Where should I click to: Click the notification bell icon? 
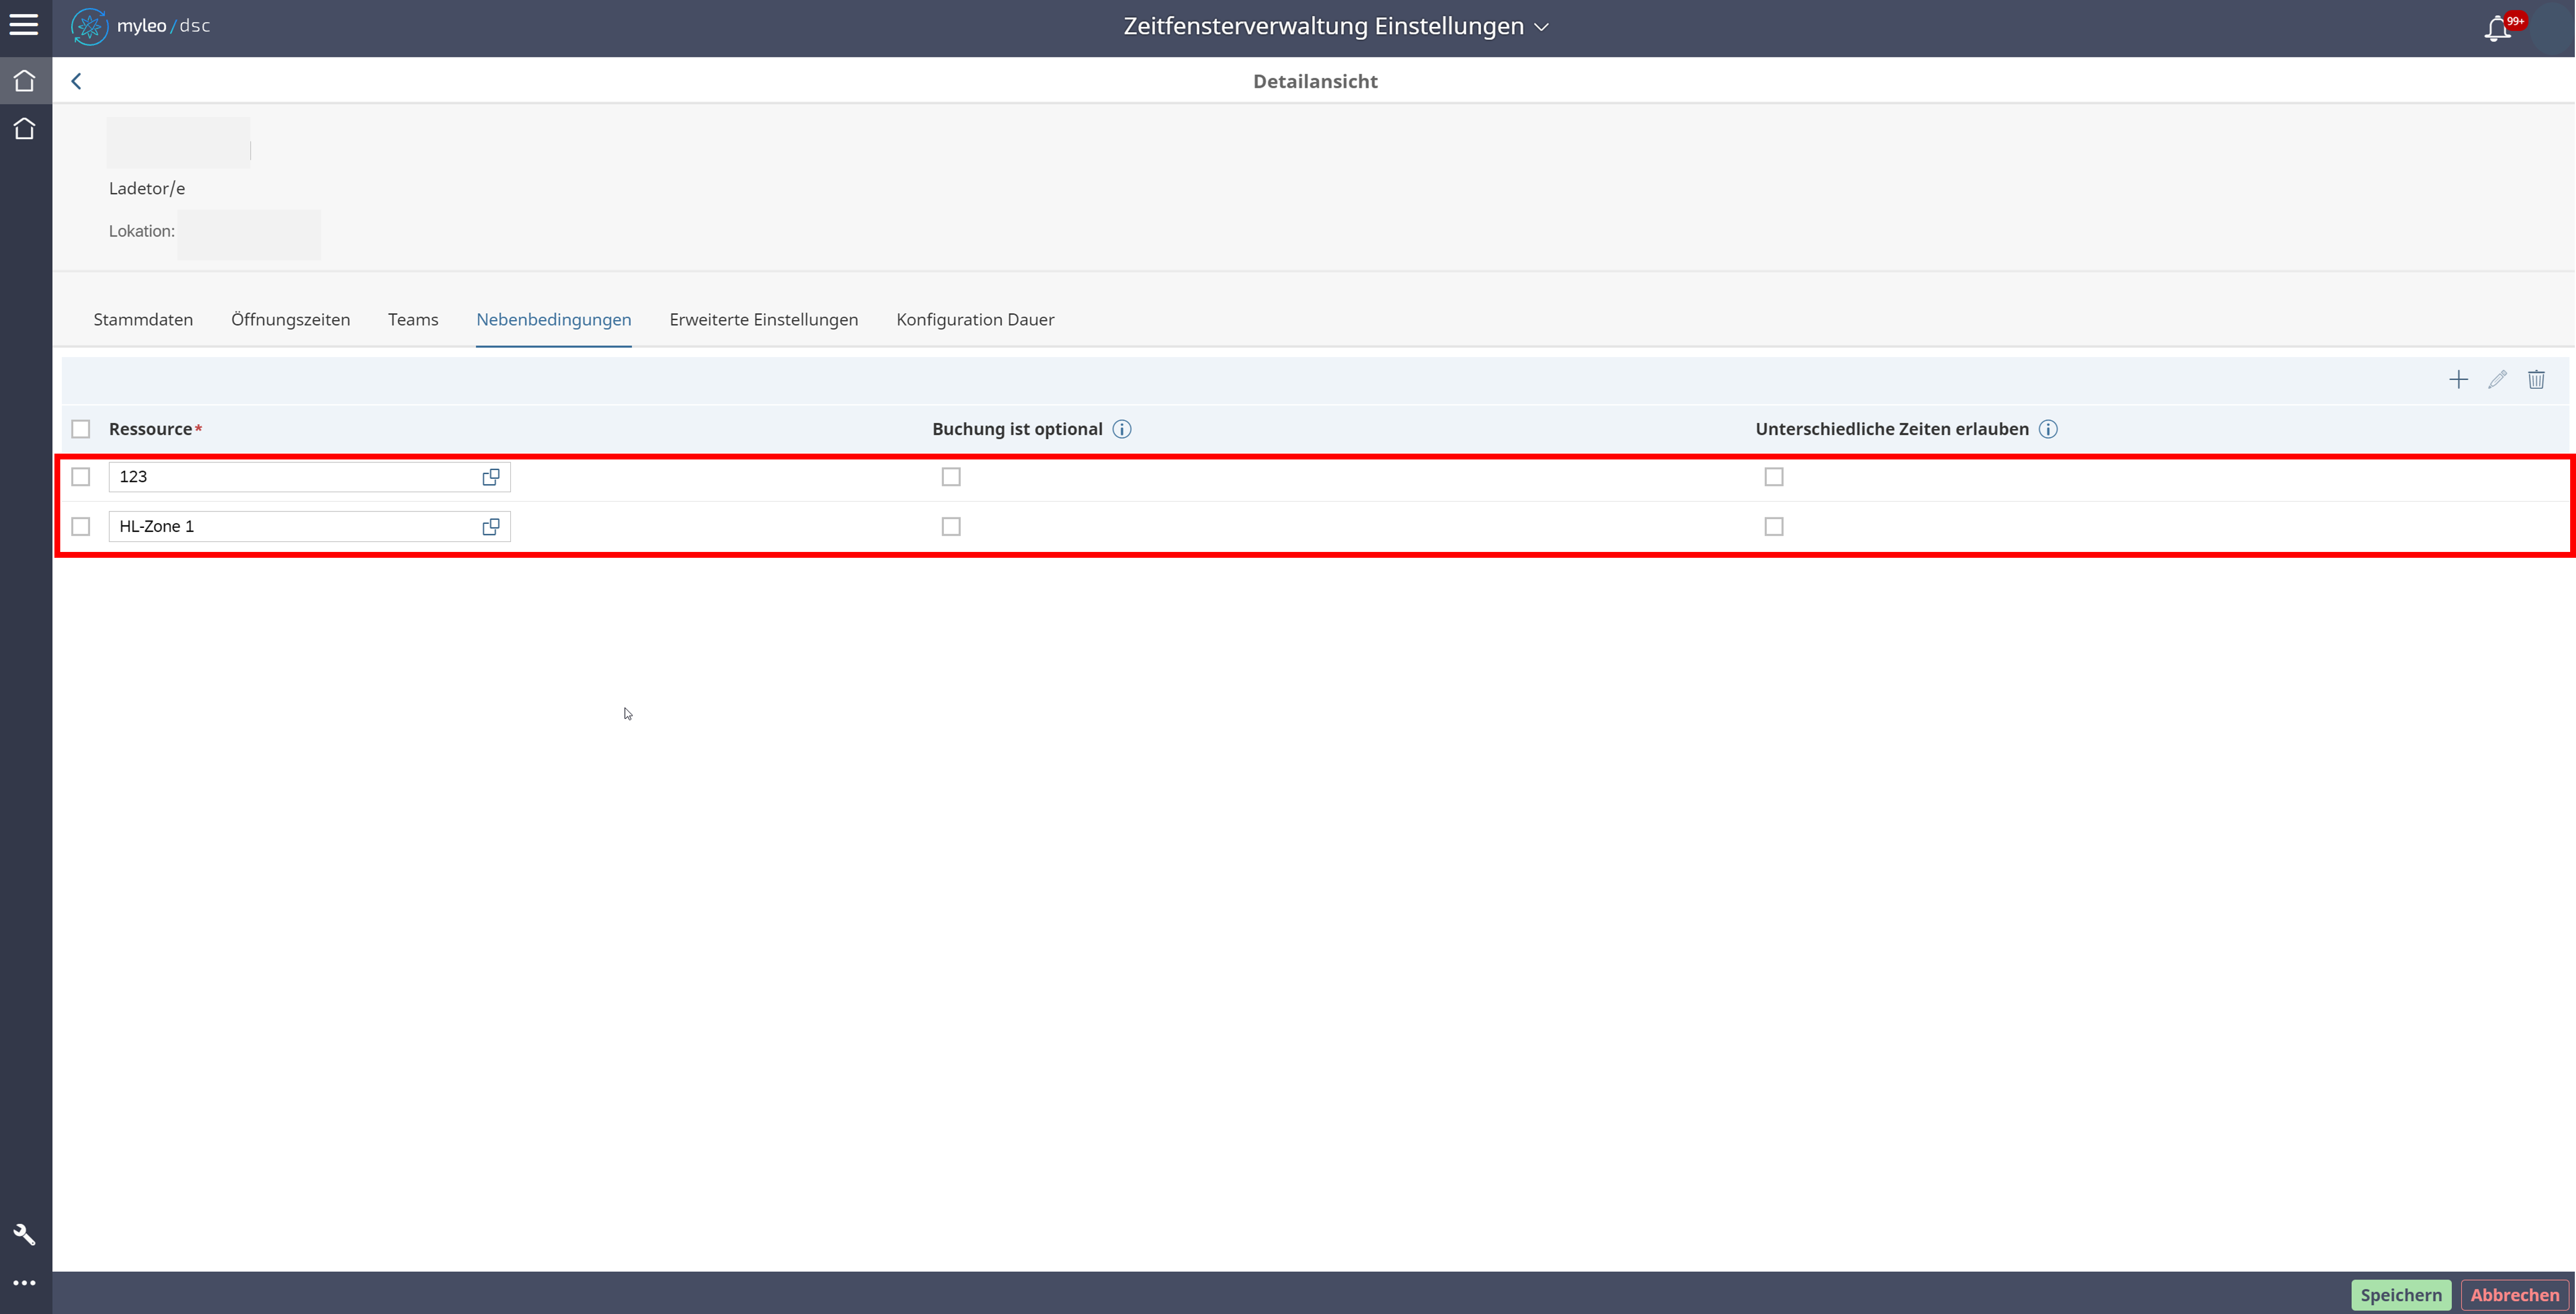tap(2497, 28)
